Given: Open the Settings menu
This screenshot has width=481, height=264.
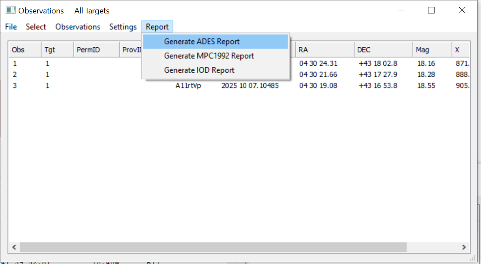Looking at the screenshot, I should click(123, 27).
